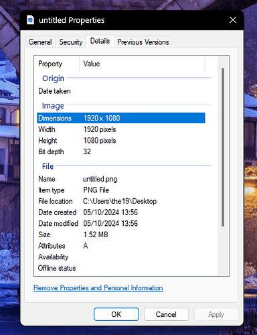Select the Name value untitled.png
257x335 pixels.
[x=100, y=179]
